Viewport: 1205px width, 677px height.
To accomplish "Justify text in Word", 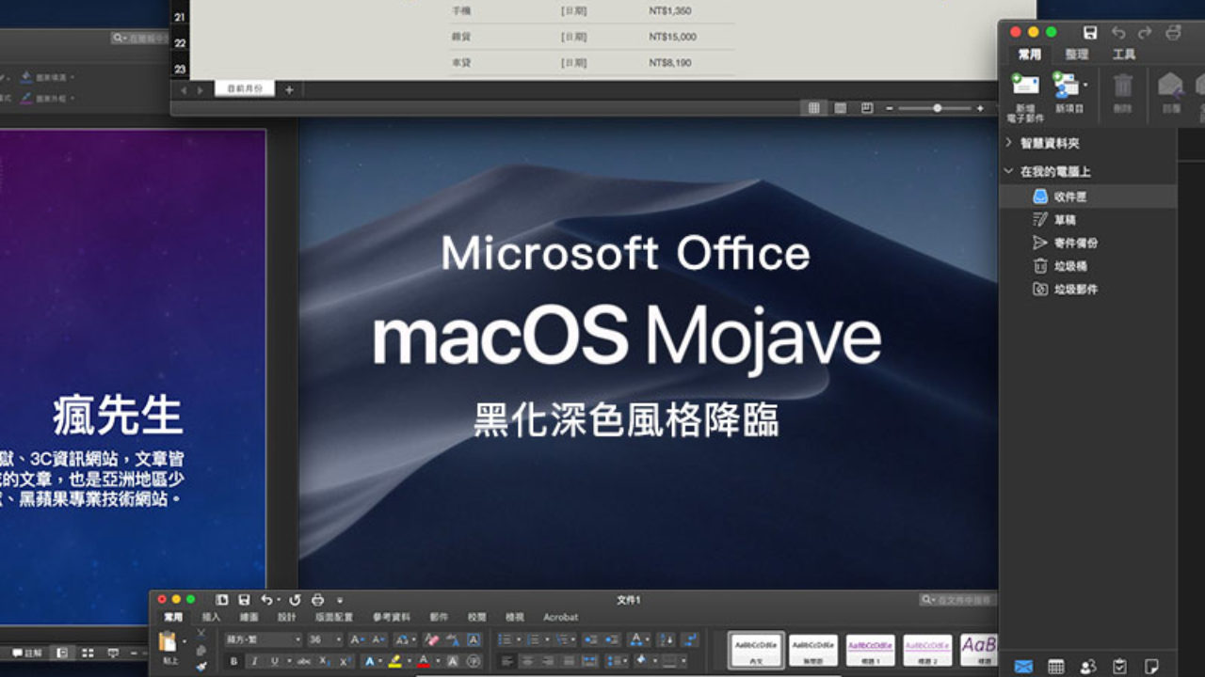I will 569,660.
